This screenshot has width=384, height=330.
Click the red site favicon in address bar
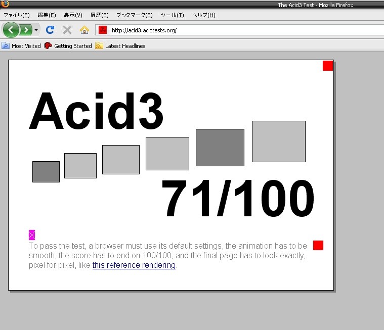pyautogui.click(x=103, y=30)
